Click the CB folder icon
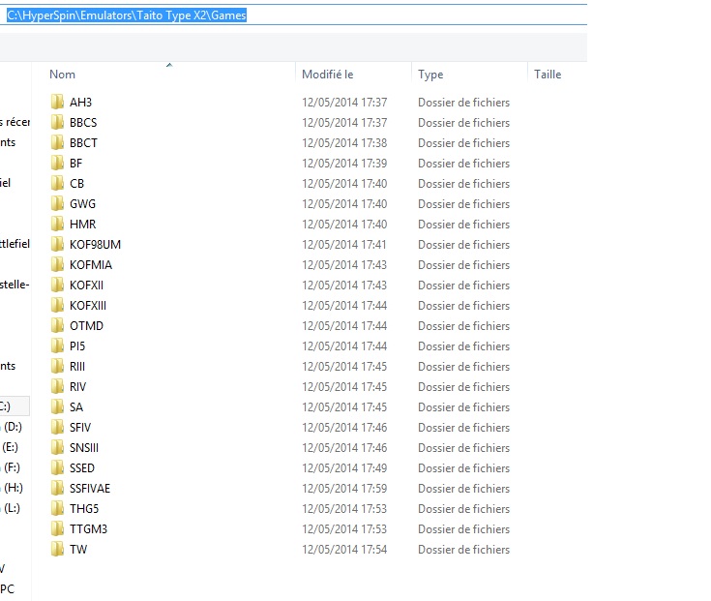The image size is (711, 601). point(57,183)
